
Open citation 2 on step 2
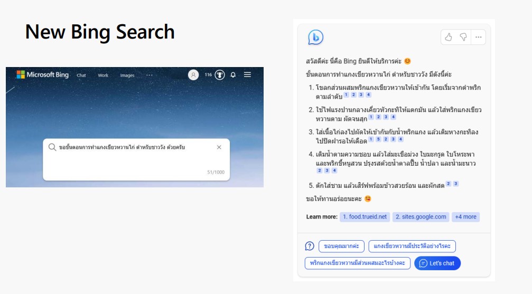coord(378,117)
